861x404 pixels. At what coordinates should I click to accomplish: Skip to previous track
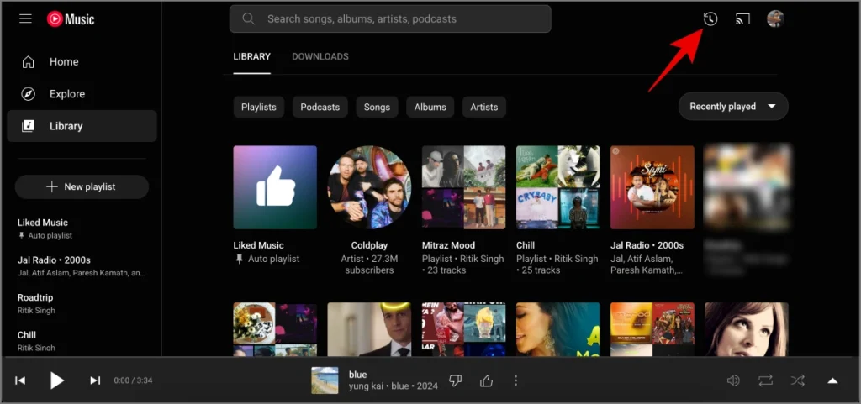[x=20, y=380]
